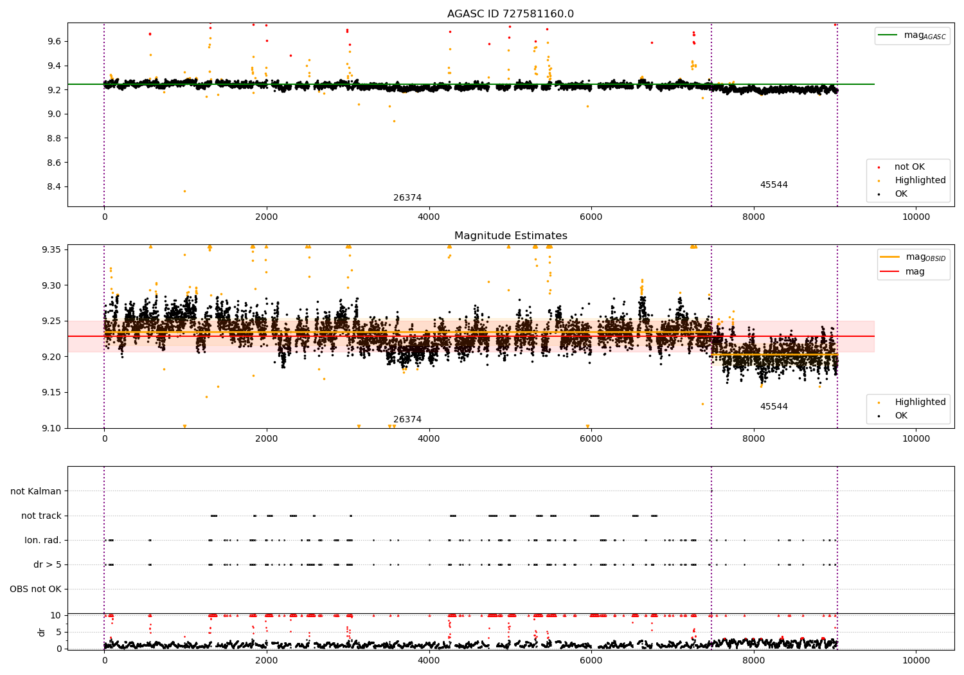Viewport: 964px width, 675px height.
Task: Click the '45544' annotation in the Magnitude Estimates plot
Action: [x=774, y=407]
